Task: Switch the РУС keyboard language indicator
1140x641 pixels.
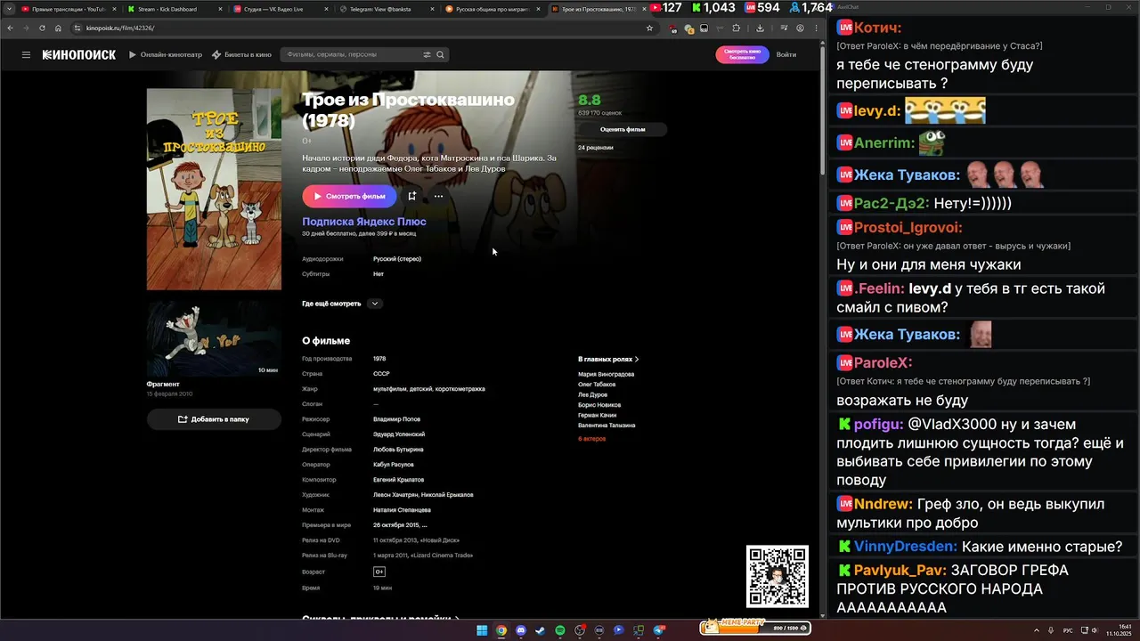Action: click(x=1068, y=630)
